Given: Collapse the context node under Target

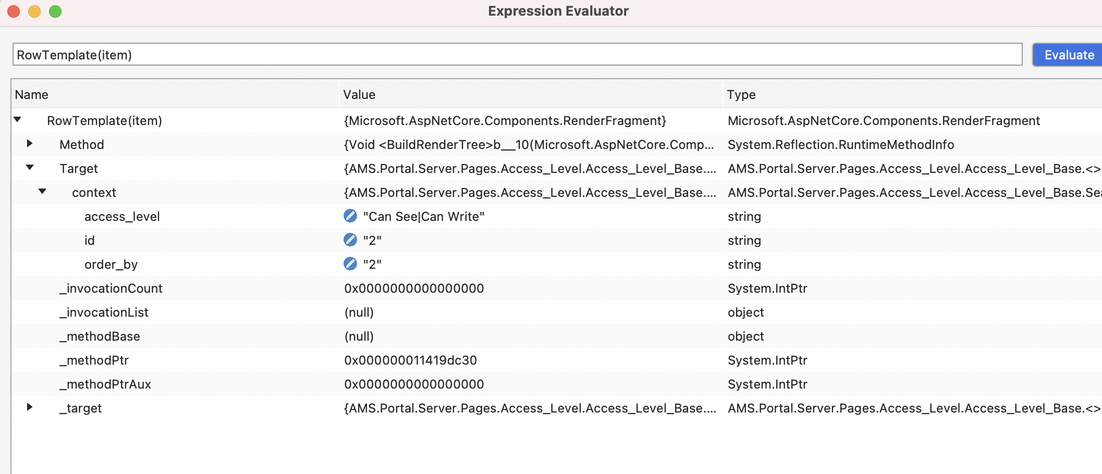Looking at the screenshot, I should pos(42,192).
